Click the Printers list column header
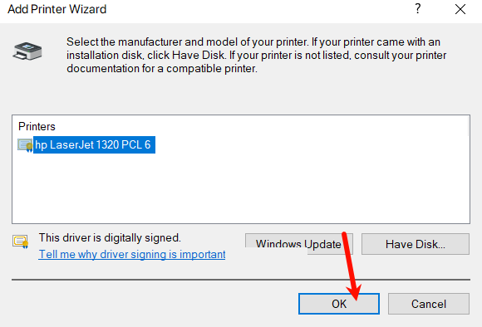 [x=37, y=126]
